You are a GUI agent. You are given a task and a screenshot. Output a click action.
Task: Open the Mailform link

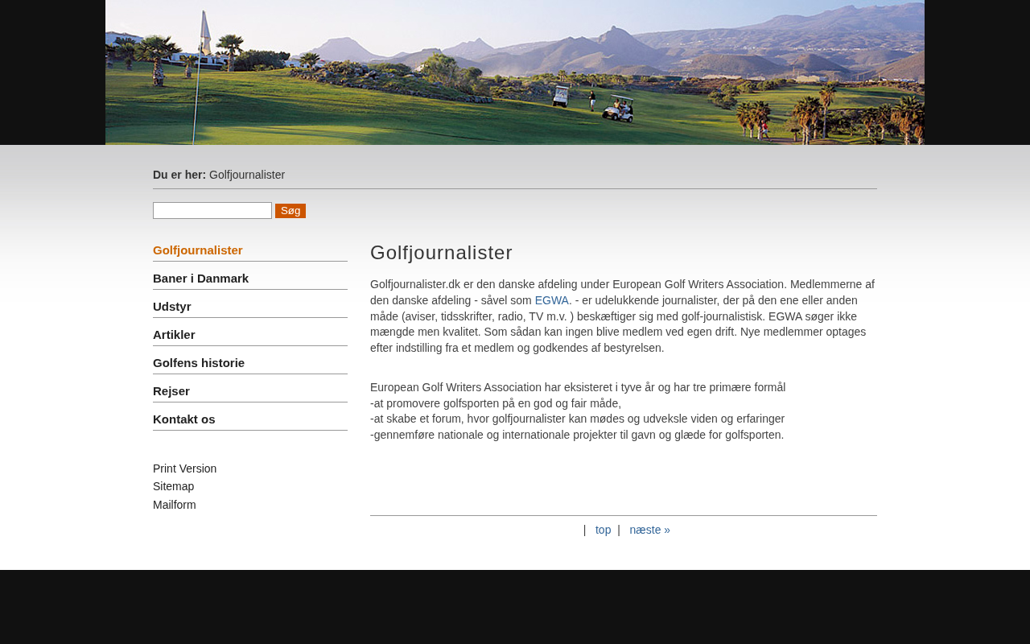click(174, 503)
